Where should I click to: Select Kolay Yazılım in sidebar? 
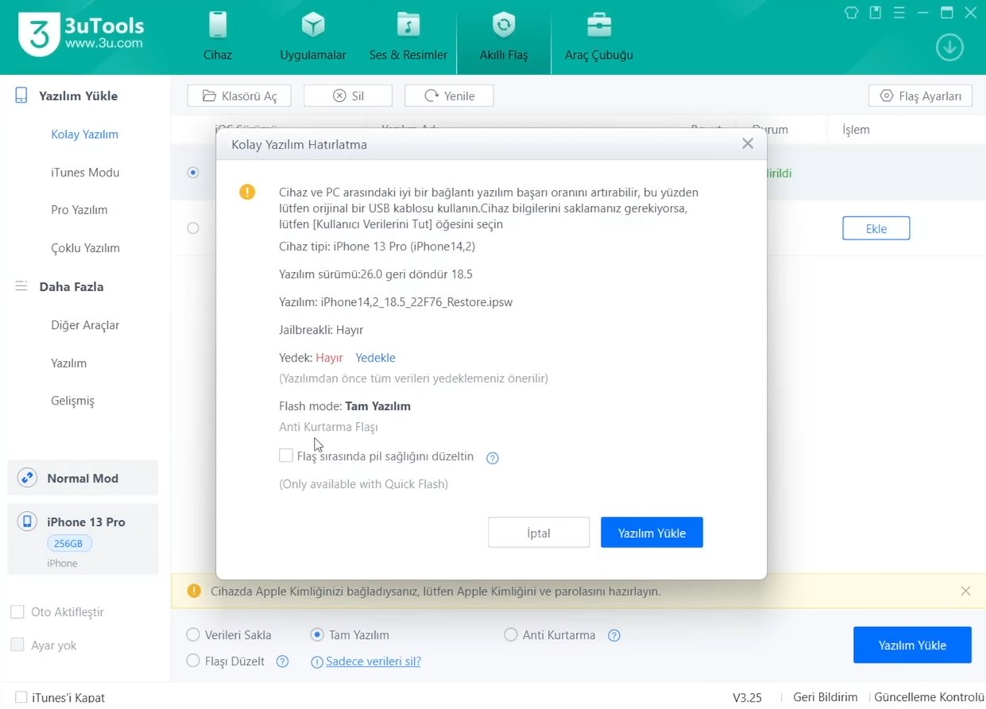point(84,134)
